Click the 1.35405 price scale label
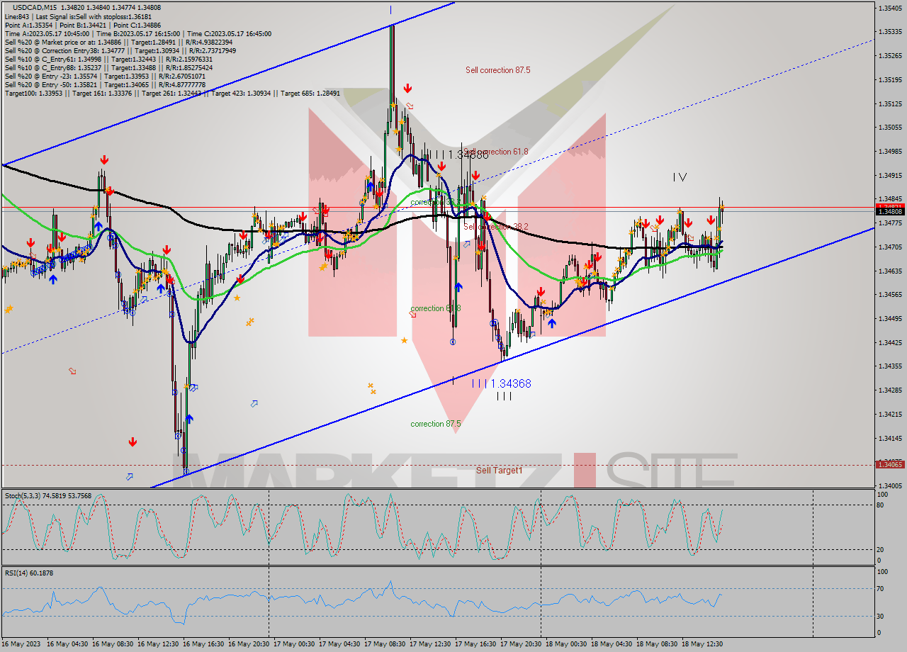907x652 pixels. point(889,8)
